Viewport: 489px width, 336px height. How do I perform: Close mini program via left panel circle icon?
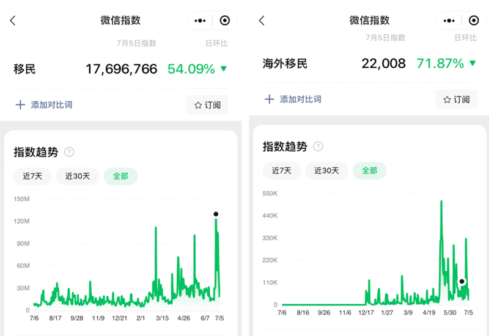point(224,21)
